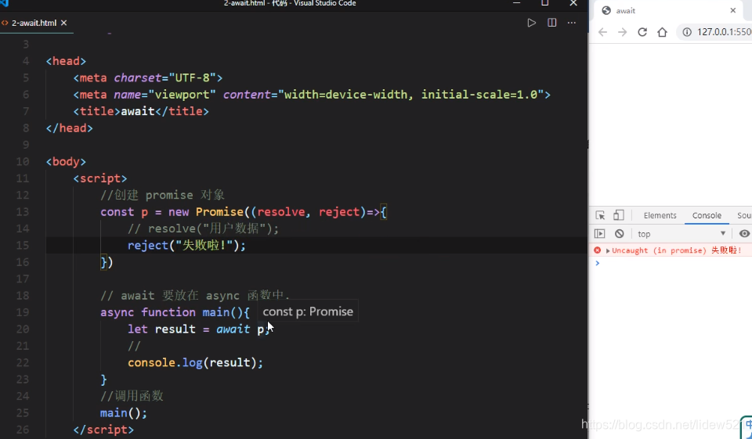Click the const p: Promise hover tooltip
752x439 pixels.
(308, 311)
